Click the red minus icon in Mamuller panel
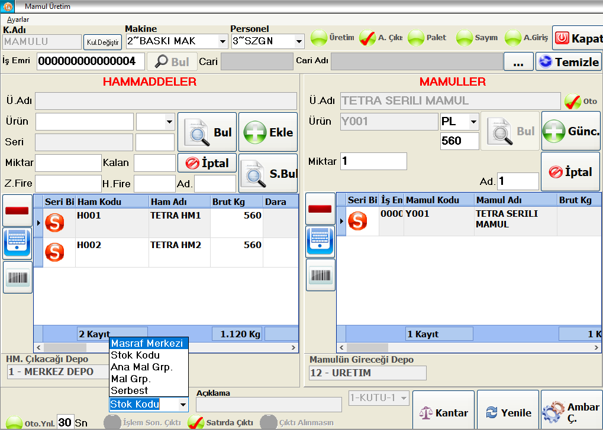The image size is (603, 430). [x=320, y=209]
